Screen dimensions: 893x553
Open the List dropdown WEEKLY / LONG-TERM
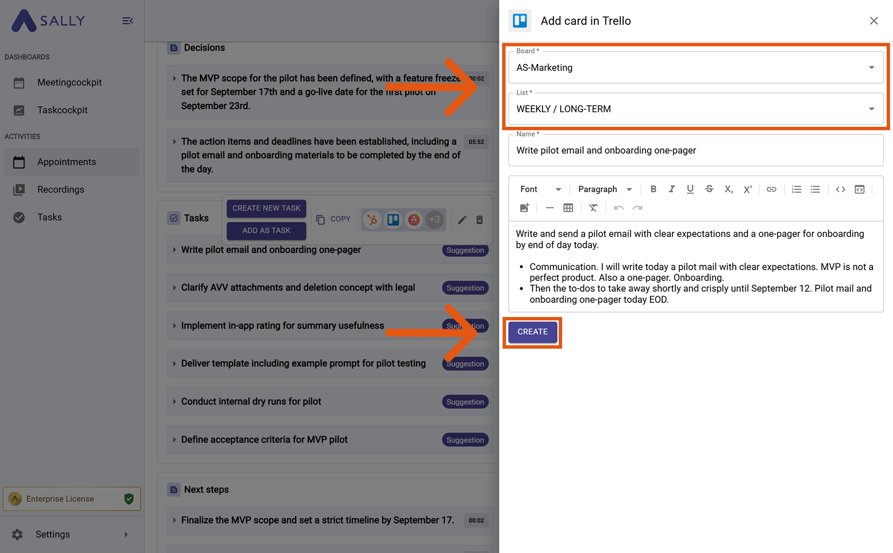click(x=696, y=109)
